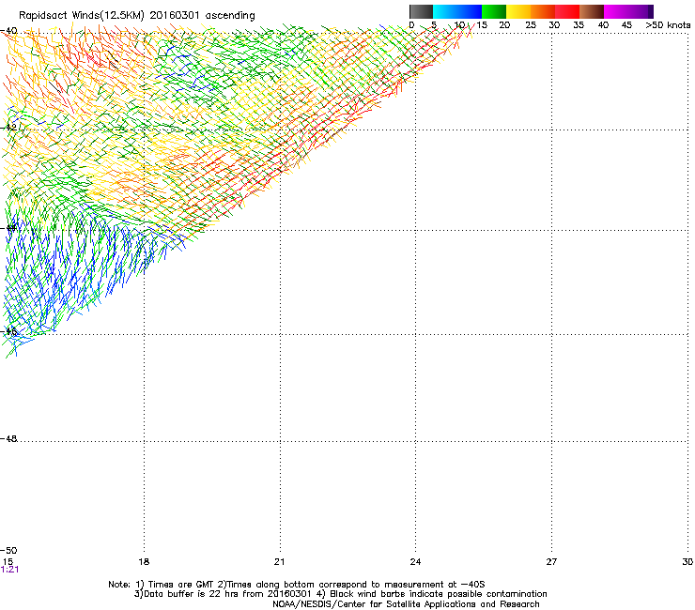This screenshot has width=695, height=610.
Task: Click the red 30-35 knots color segment
Action: [567, 11]
